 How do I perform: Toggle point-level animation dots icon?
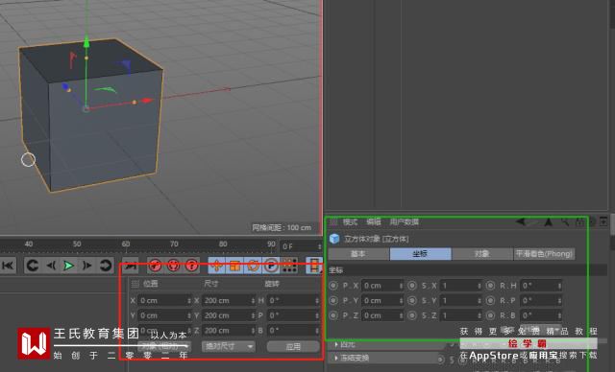point(289,266)
